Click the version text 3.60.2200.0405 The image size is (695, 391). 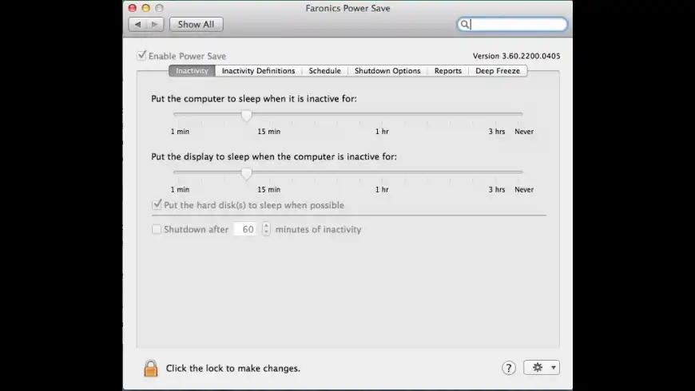pyautogui.click(x=516, y=56)
